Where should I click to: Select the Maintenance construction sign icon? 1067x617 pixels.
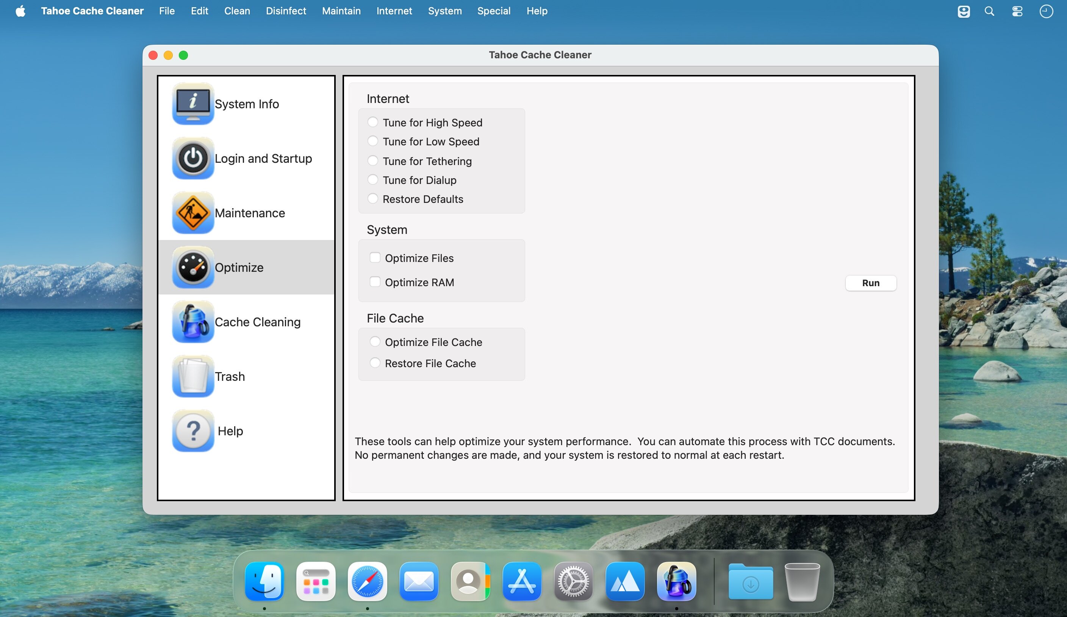[193, 213]
